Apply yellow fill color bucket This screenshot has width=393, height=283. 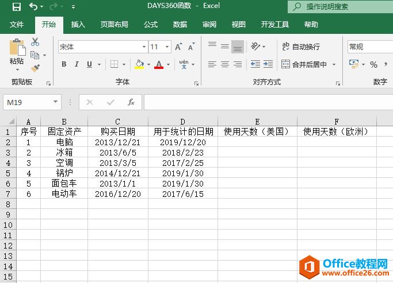139,64
